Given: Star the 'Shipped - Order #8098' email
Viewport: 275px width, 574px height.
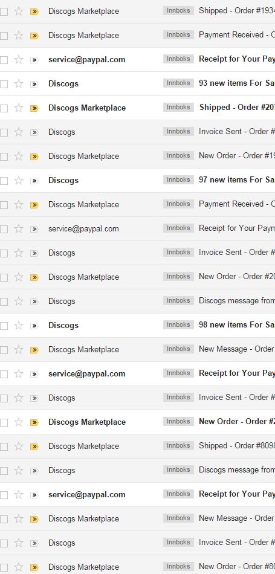Looking at the screenshot, I should (x=19, y=447).
